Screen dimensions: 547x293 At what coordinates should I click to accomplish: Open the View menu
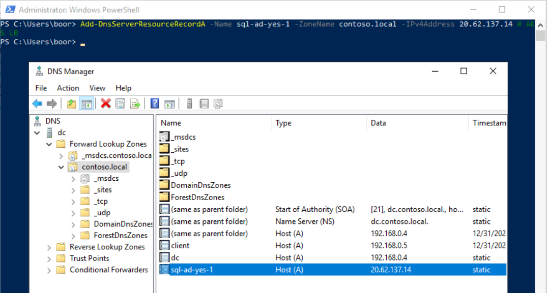pos(97,88)
